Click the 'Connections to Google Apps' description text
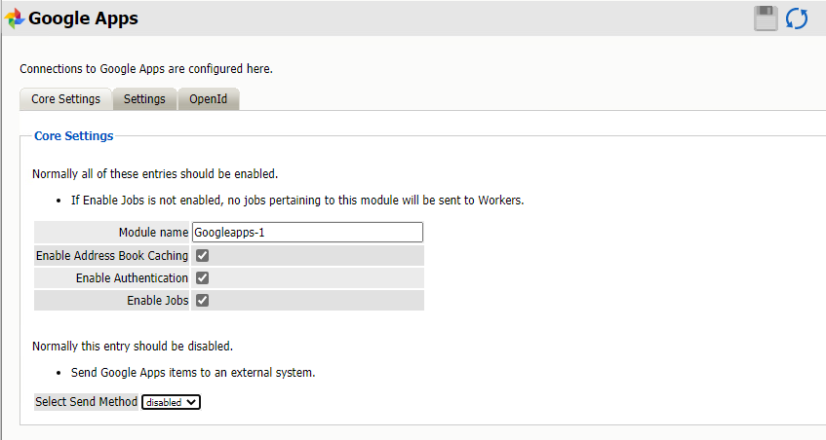The height and width of the screenshot is (440, 826). coord(146,69)
